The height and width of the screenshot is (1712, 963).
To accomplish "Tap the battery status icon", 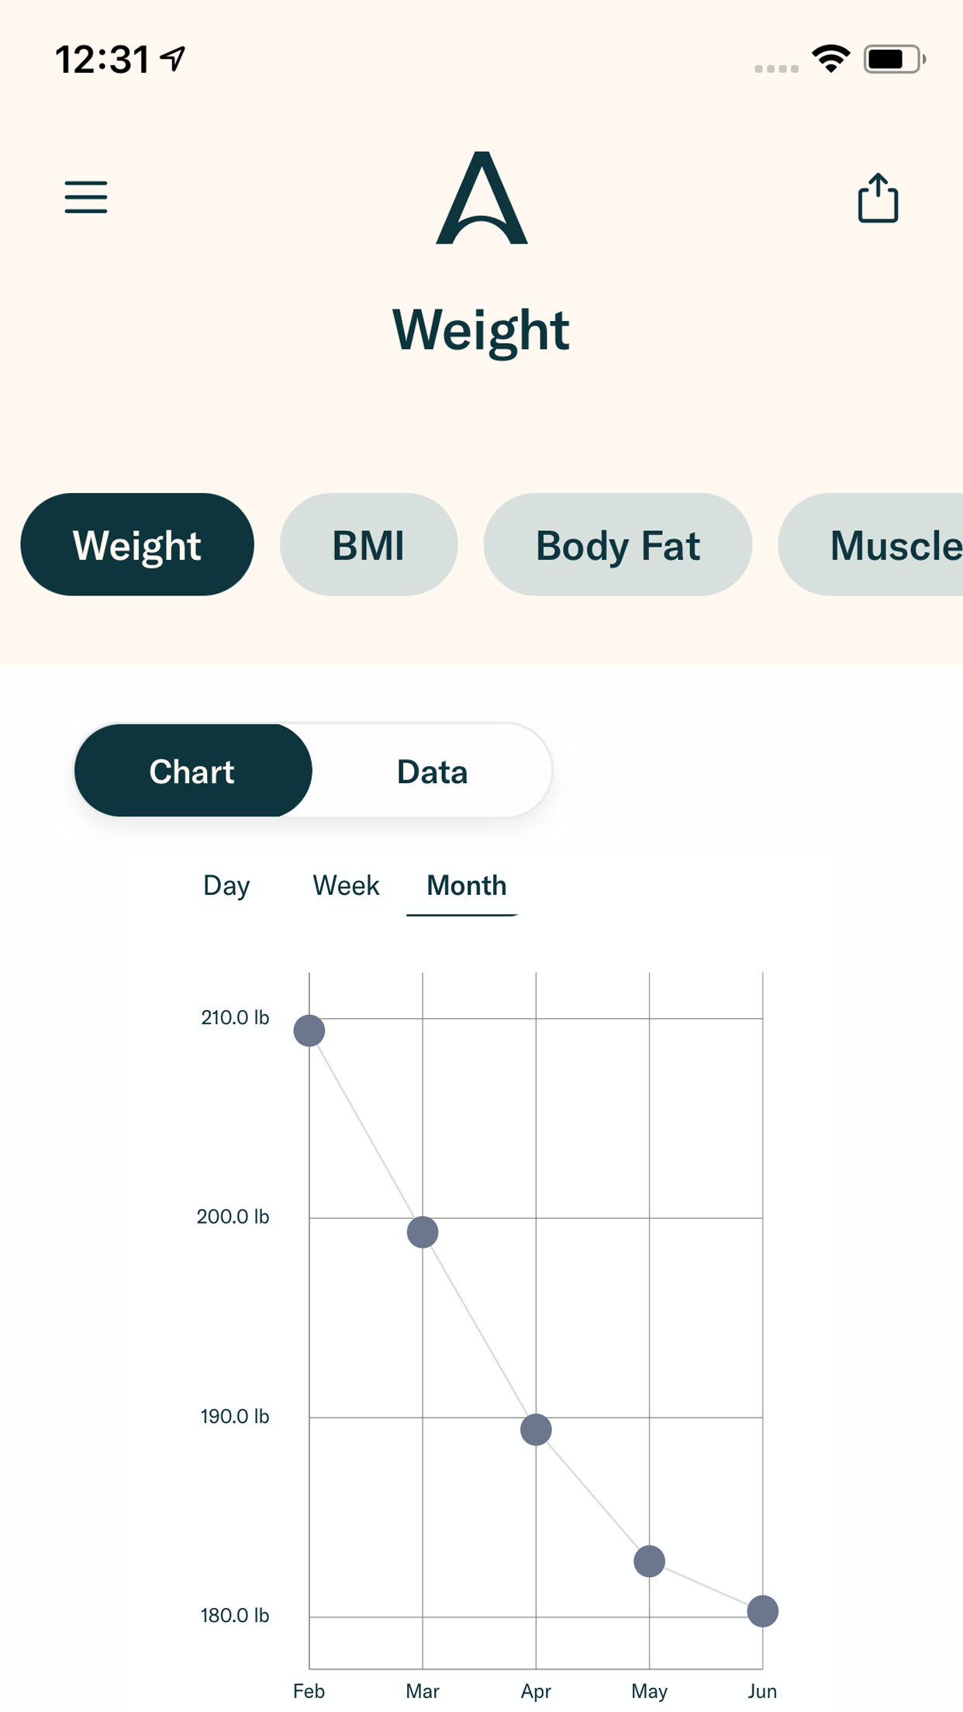I will pyautogui.click(x=894, y=59).
